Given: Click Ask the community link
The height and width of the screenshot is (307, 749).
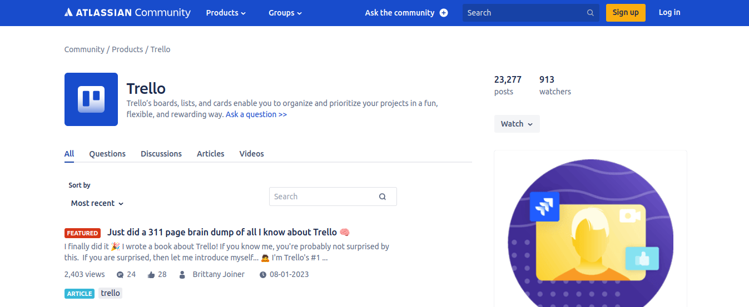Looking at the screenshot, I should pos(400,13).
